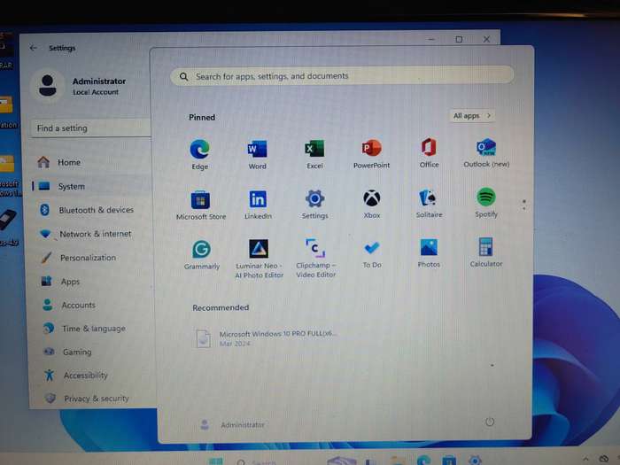Click the Start menu search field
Image resolution: width=620 pixels, height=465 pixels.
point(342,75)
